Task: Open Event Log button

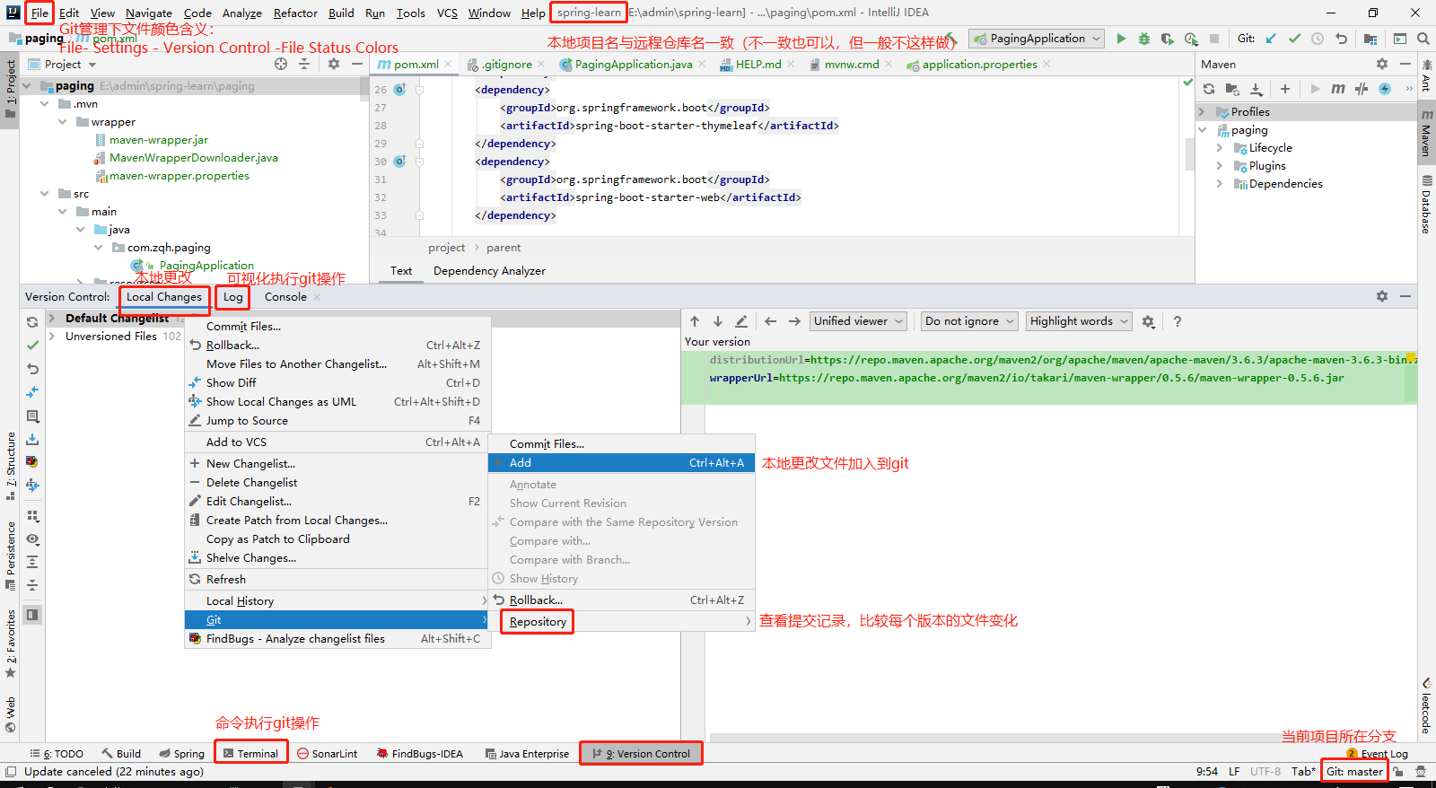Action: click(1377, 754)
